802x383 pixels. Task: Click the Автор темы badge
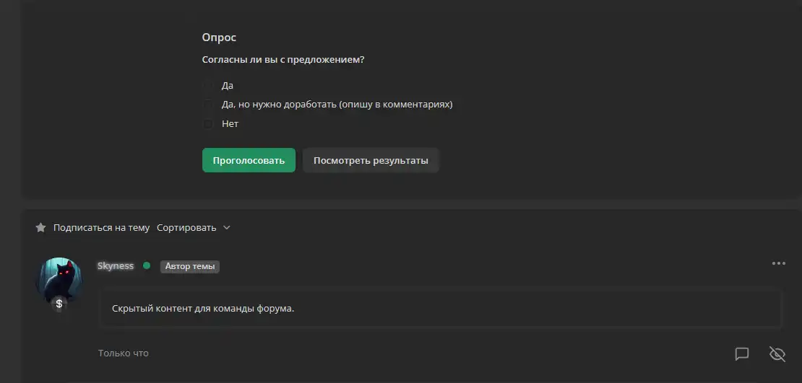[190, 267]
